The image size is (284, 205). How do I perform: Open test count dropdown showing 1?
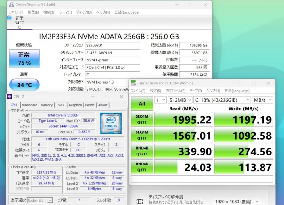pos(160,100)
